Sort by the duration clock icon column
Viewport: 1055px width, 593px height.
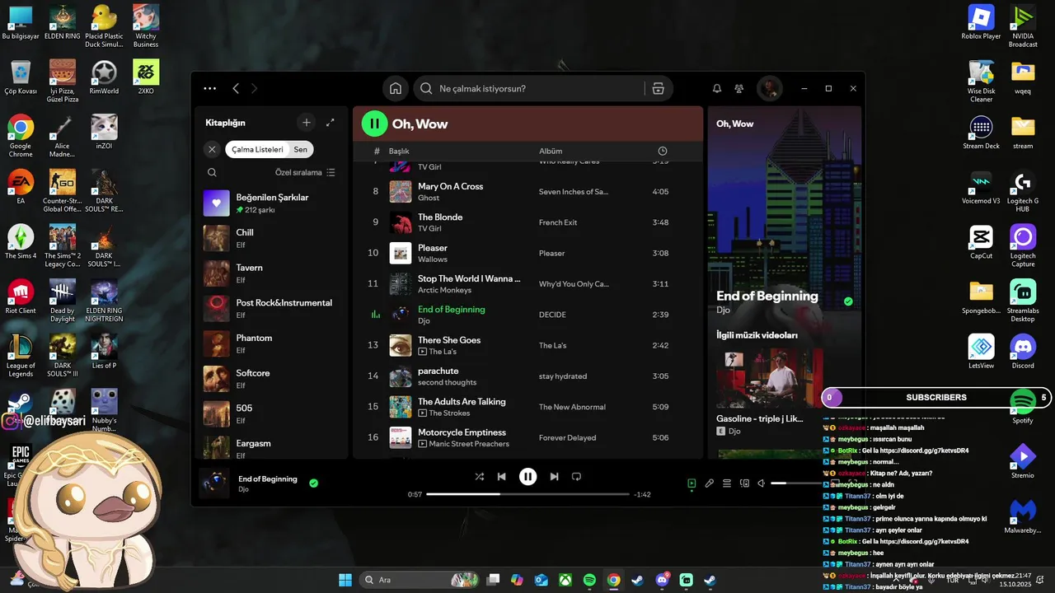click(663, 151)
